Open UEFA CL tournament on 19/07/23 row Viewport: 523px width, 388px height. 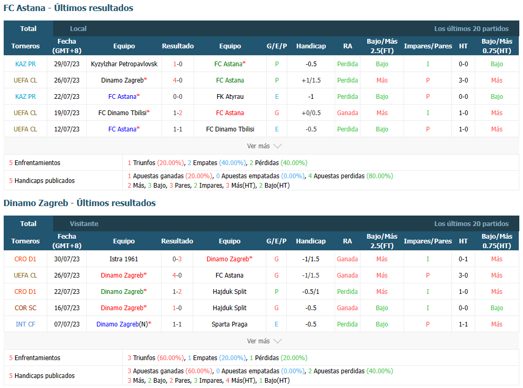point(25,113)
